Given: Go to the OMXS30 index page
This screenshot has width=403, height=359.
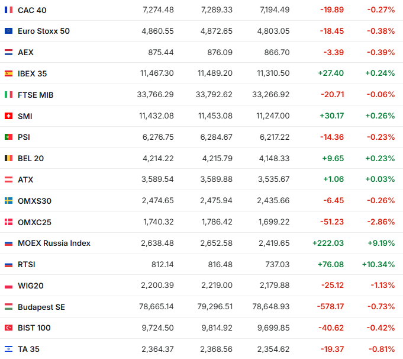Looking at the screenshot, I should (x=34, y=201).
